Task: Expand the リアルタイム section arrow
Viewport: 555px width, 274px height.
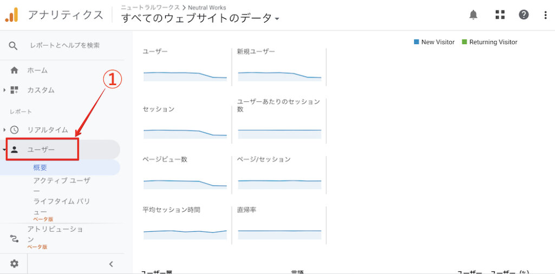Action: coord(5,130)
